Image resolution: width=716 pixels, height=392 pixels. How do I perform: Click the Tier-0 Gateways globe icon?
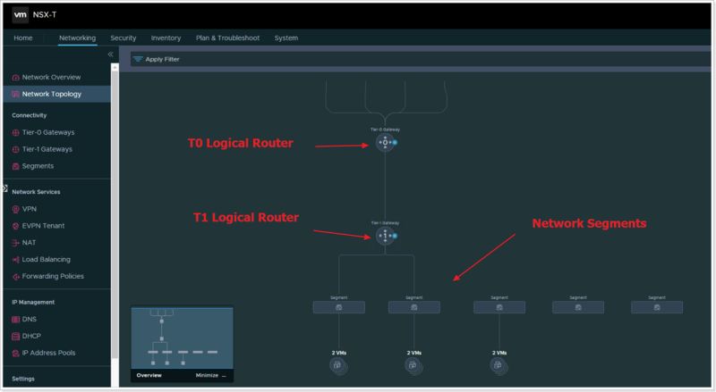(15, 133)
